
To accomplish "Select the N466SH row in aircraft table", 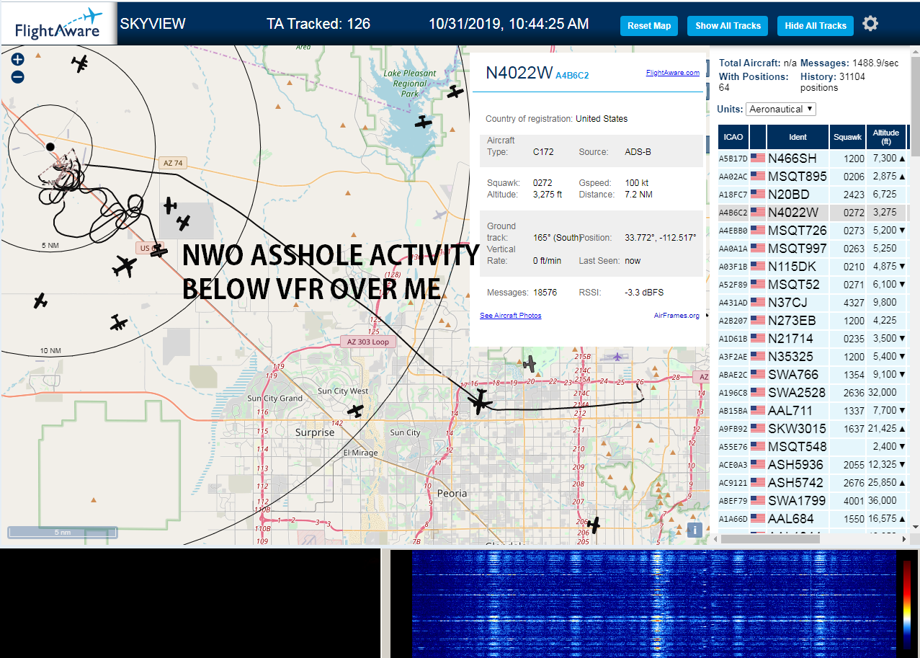I will [813, 158].
